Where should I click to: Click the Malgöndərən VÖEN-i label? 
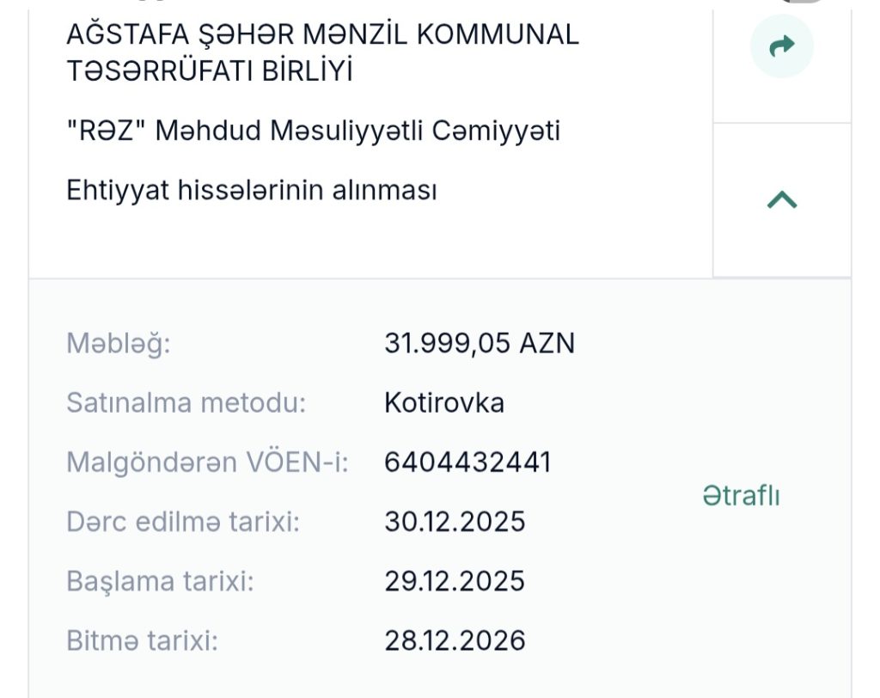click(207, 462)
